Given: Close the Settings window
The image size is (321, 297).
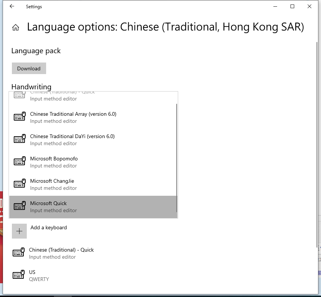Looking at the screenshot, I should point(309,6).
